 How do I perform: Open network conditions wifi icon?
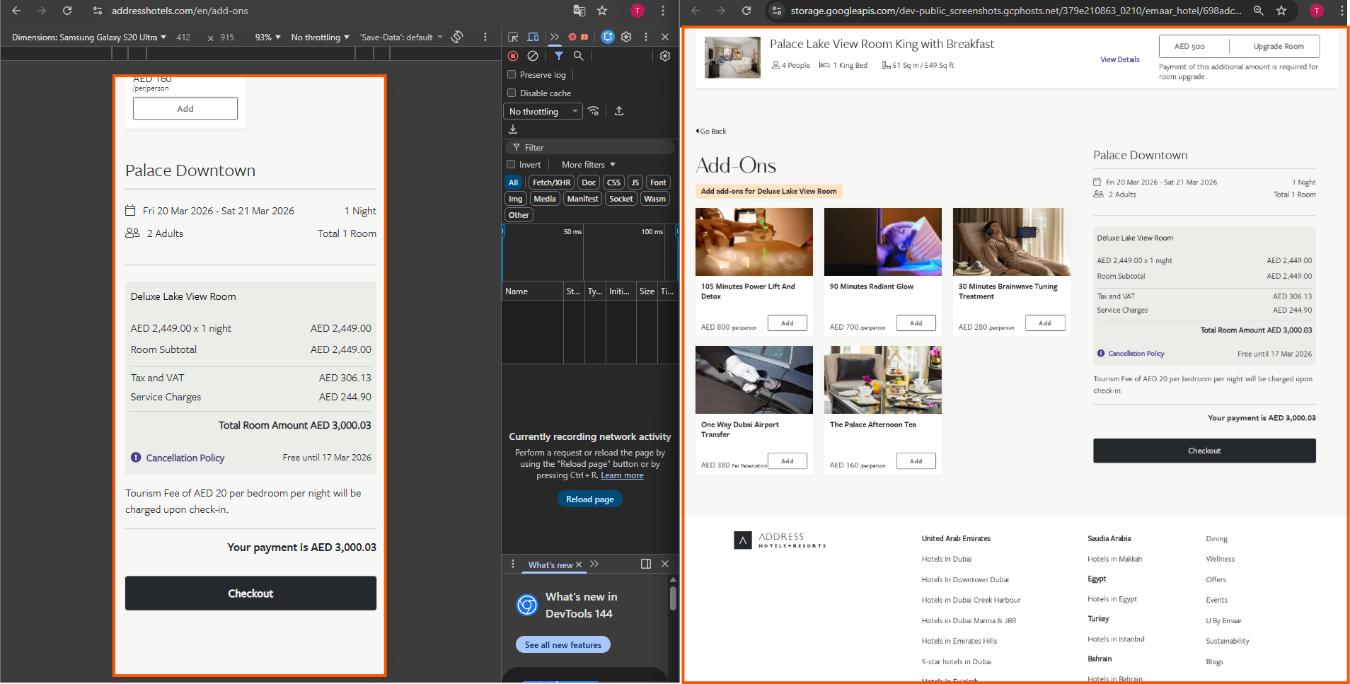tap(594, 111)
